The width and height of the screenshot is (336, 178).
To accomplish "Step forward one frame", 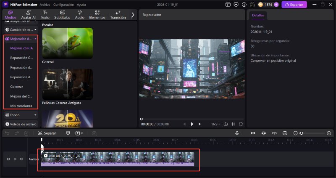I will [199, 124].
